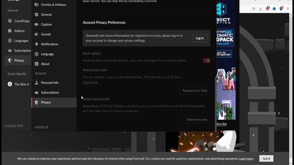
Task: Click the Addons puzzle piece icon
Action: click(10, 31)
